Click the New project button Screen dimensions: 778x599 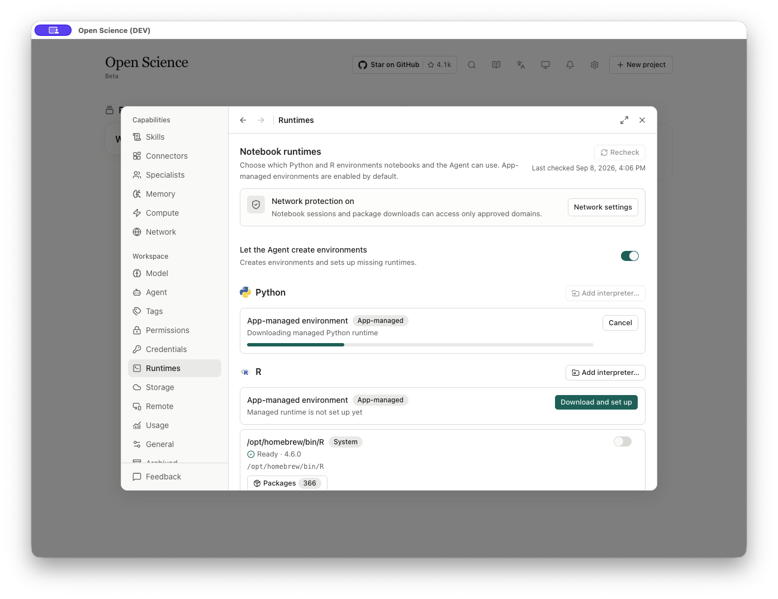click(x=641, y=65)
